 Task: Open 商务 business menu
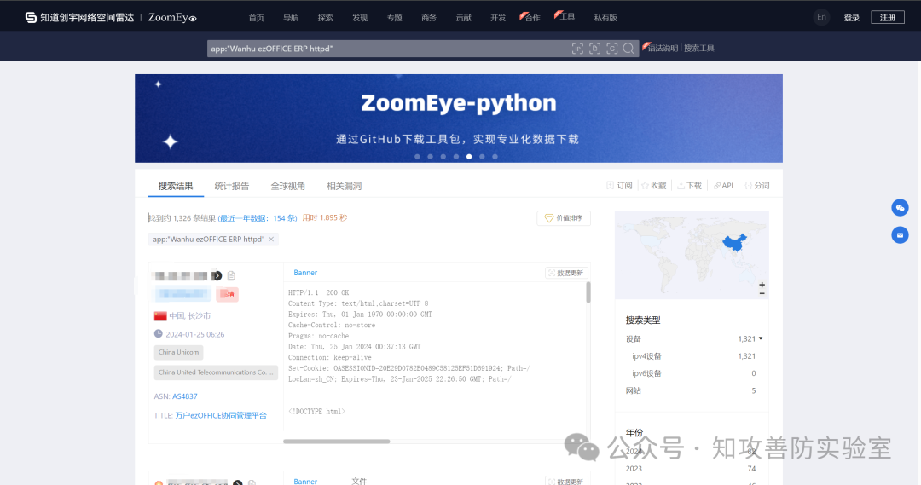coord(429,18)
